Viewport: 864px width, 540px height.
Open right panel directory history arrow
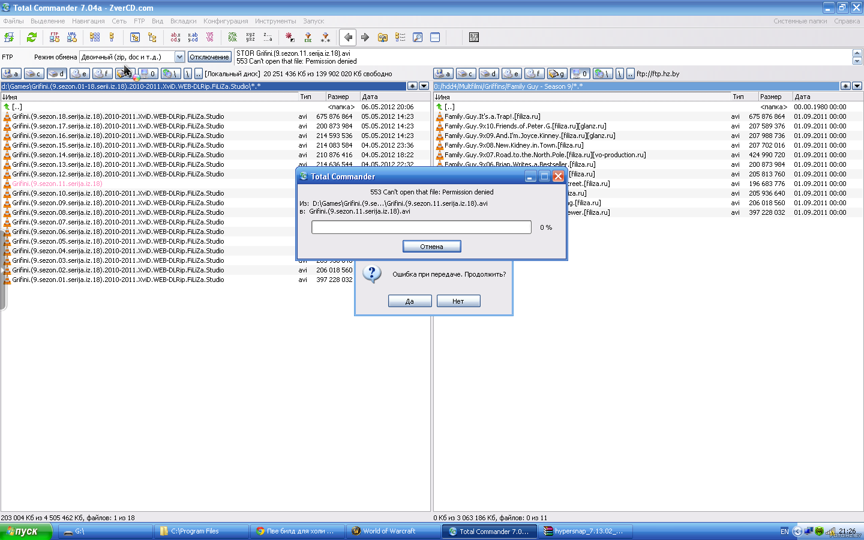click(857, 86)
